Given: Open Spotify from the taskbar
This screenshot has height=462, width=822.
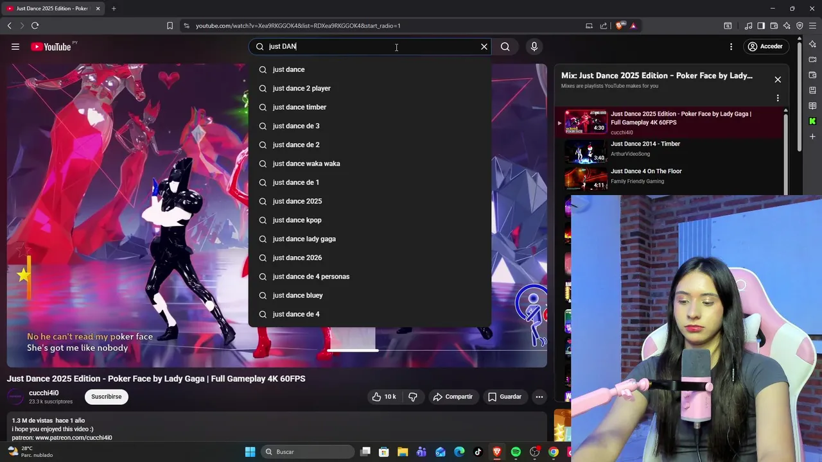Looking at the screenshot, I should pos(516,452).
